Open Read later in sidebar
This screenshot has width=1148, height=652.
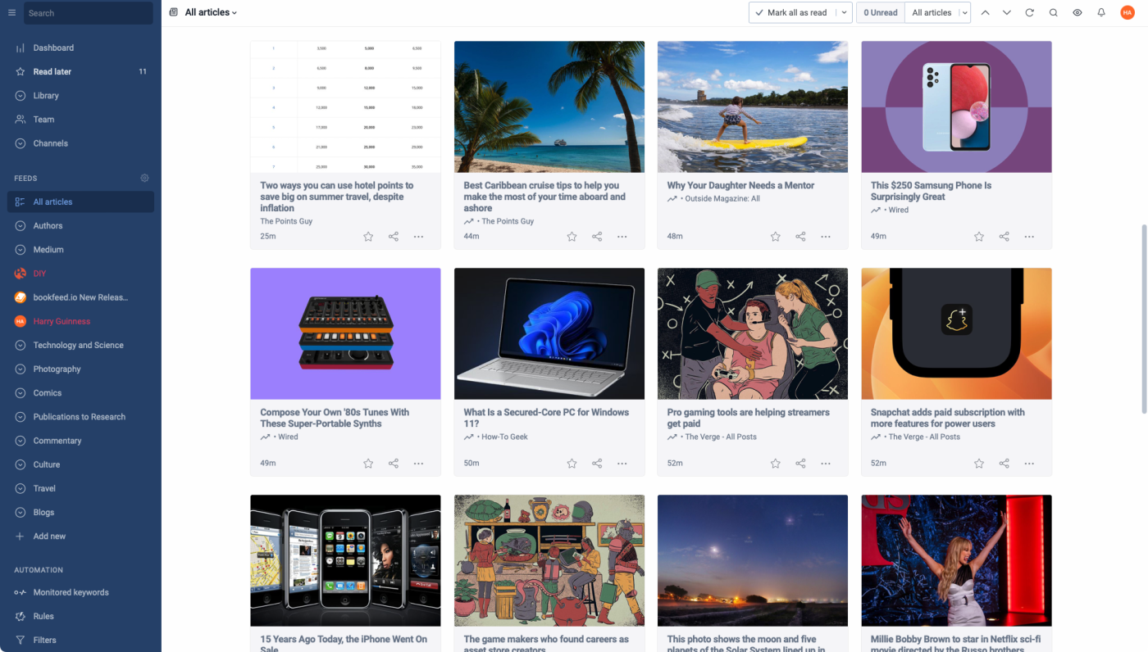[80, 71]
